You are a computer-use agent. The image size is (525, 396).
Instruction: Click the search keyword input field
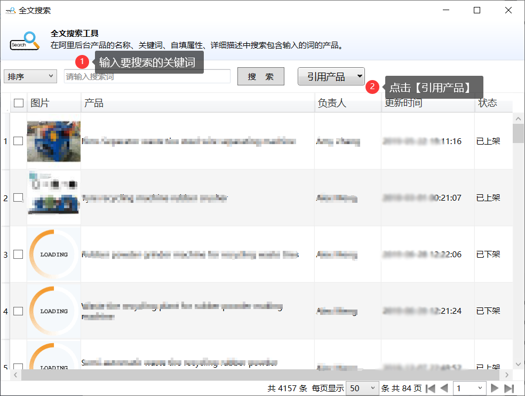click(147, 76)
